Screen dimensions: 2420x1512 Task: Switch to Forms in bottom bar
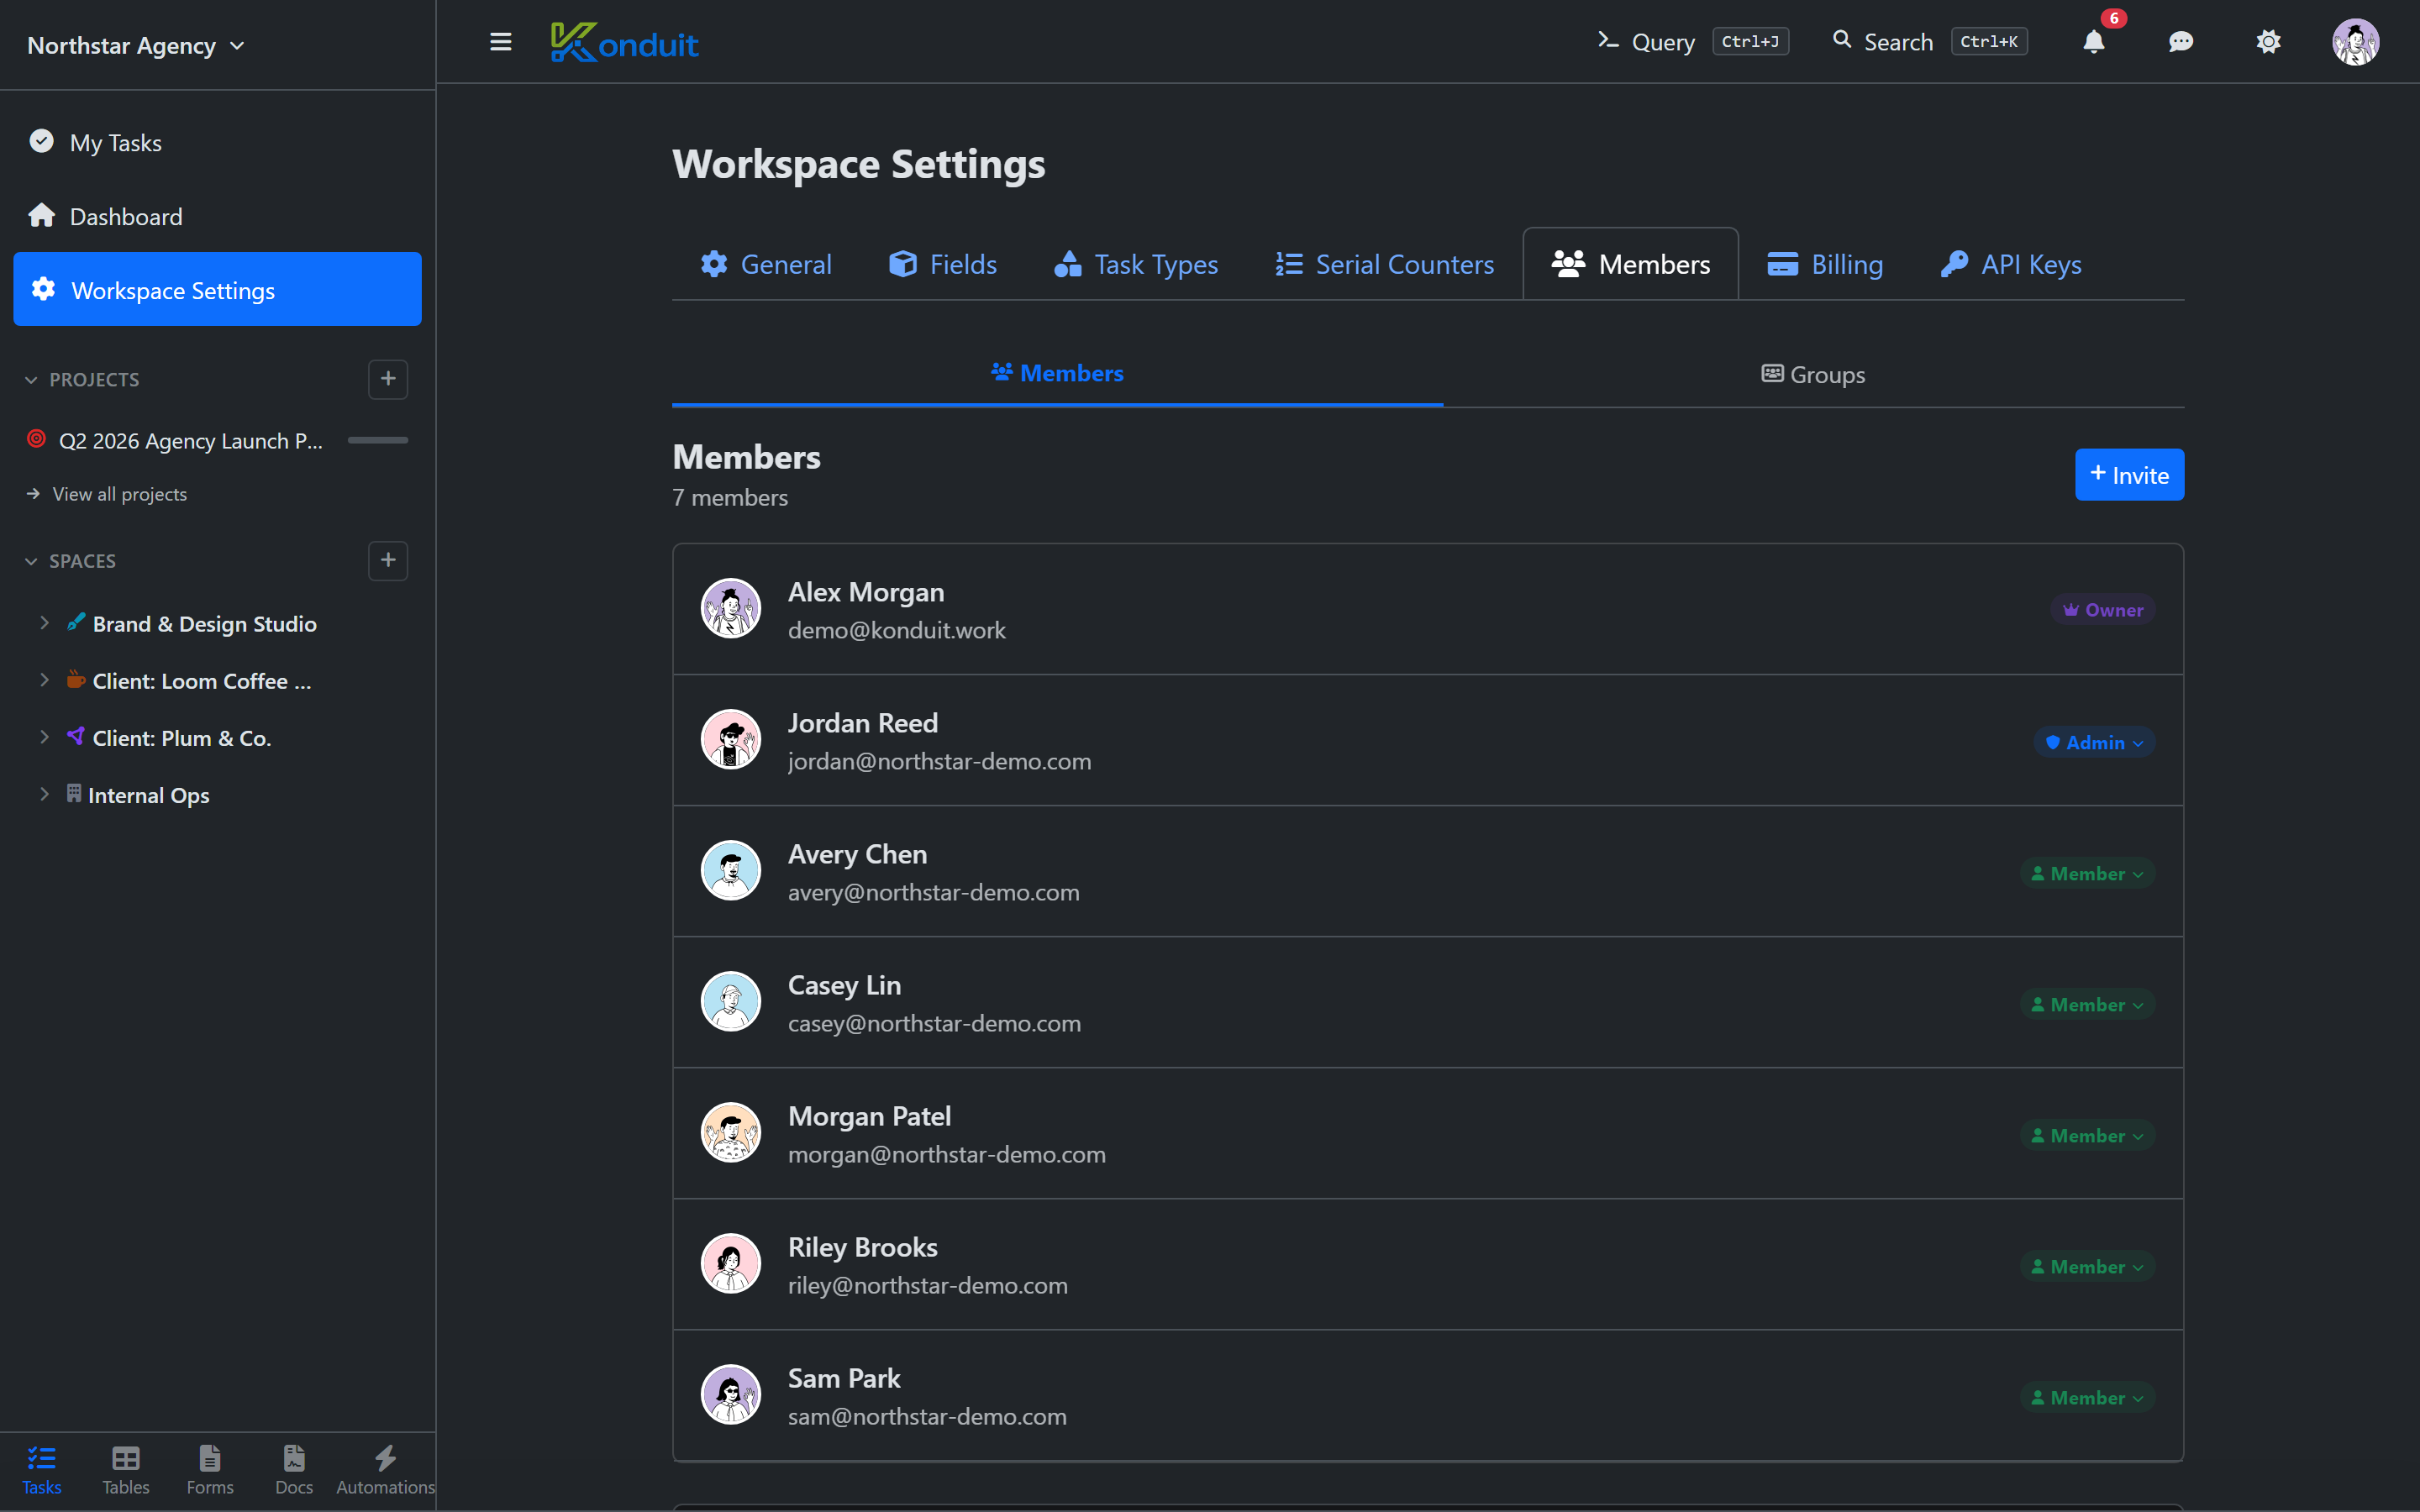[x=210, y=1470]
